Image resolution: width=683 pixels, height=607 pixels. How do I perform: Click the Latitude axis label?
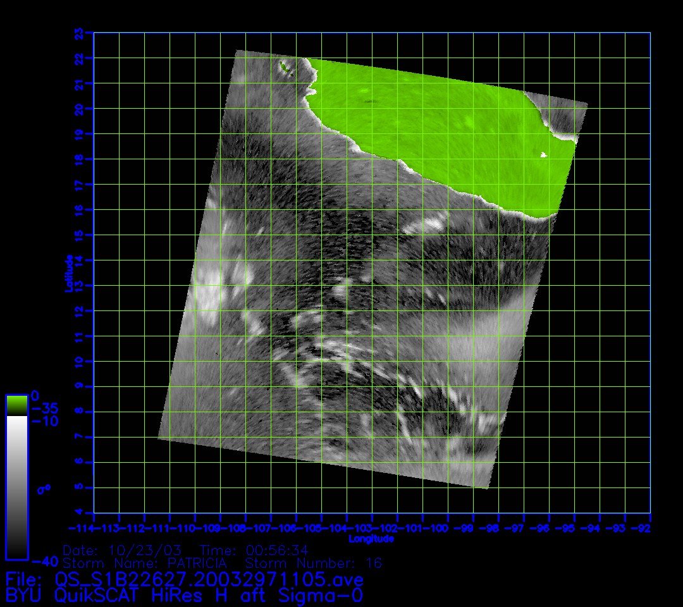pyautogui.click(x=69, y=273)
